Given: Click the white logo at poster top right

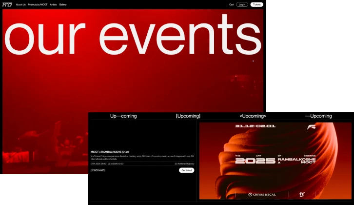Looking at the screenshot, I should click(x=311, y=126).
